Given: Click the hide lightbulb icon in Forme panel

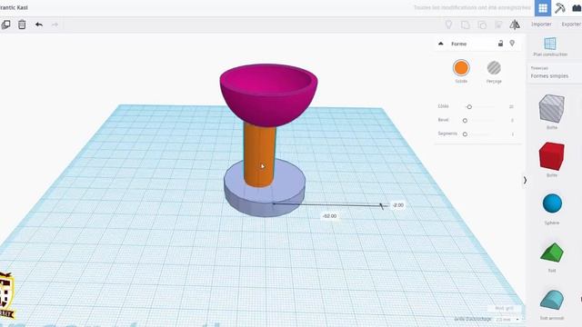Looking at the screenshot, I should 512,44.
